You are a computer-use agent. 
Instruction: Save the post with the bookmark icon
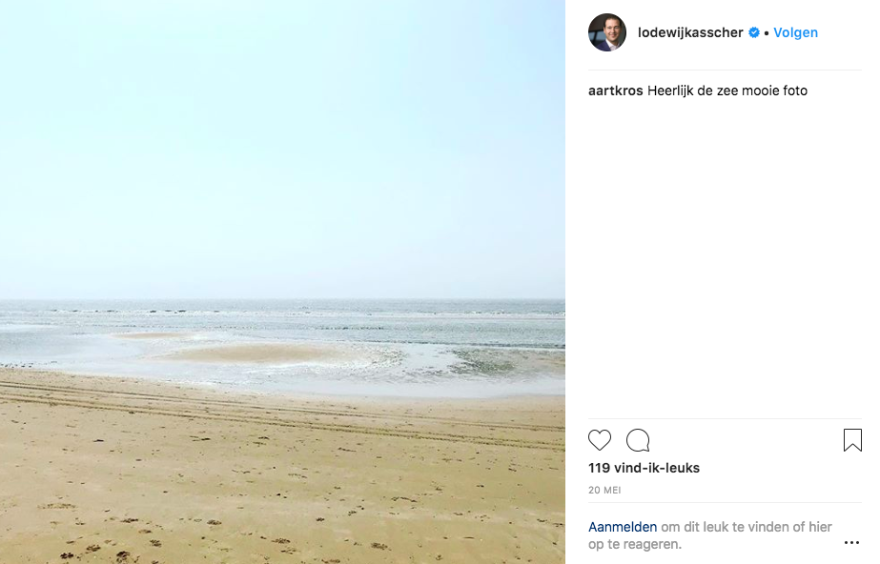click(x=851, y=440)
